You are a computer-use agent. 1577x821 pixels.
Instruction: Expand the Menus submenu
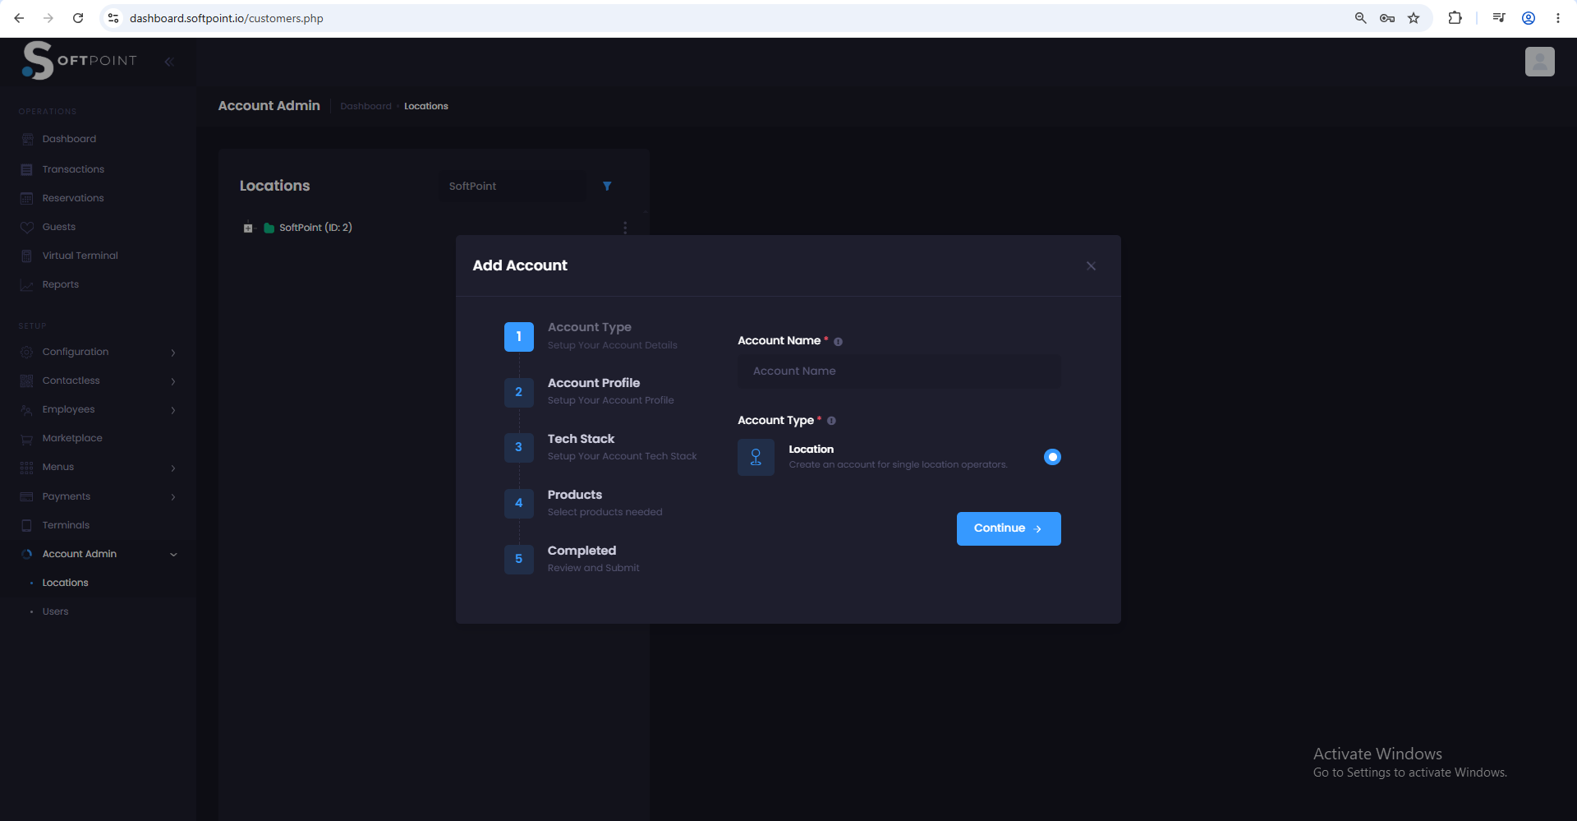173,468
